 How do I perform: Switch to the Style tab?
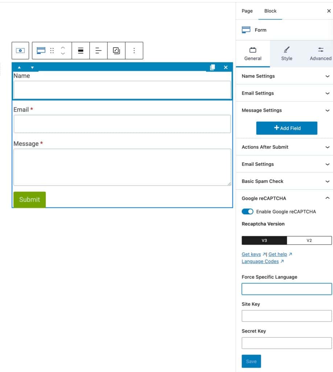287,54
